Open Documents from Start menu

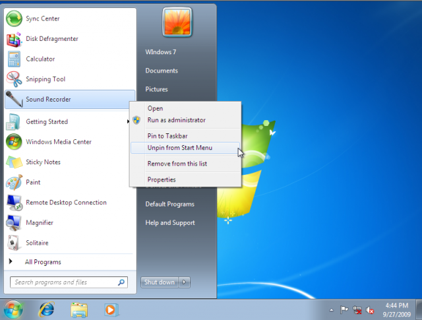pos(162,71)
